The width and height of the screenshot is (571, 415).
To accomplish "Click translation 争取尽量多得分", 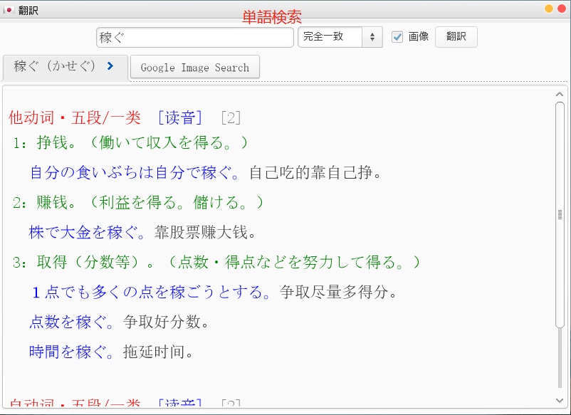I will 338,292.
